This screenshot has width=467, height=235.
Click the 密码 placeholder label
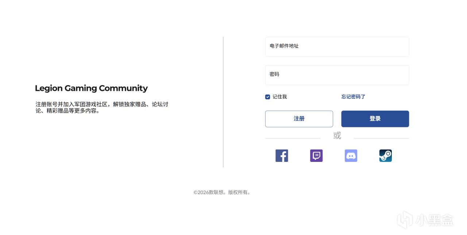[x=274, y=74]
